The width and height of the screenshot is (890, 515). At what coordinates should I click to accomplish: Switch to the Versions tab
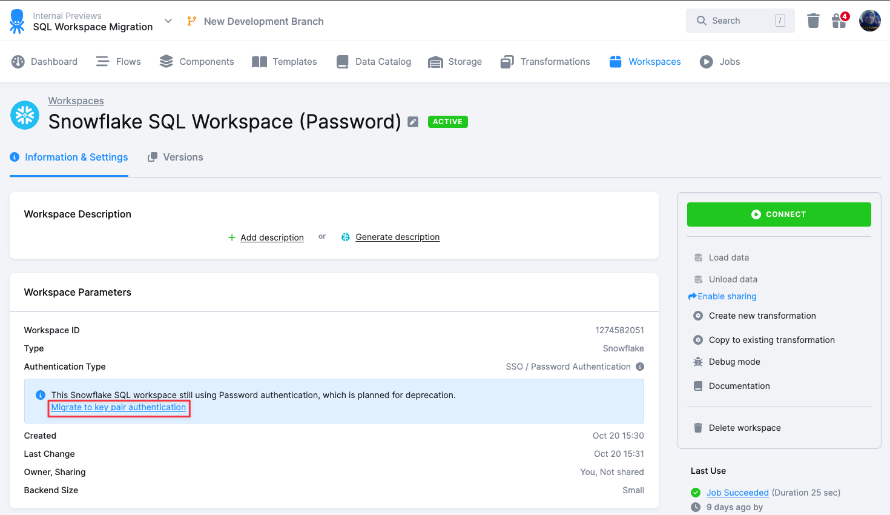pyautogui.click(x=175, y=158)
